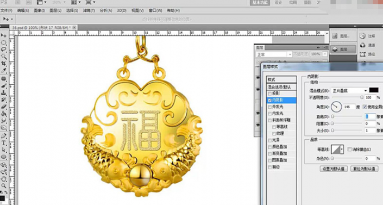Viewport: 383px width, 205px height.
Task: Open the 等高线 contour picker arrow
Action: [342, 149]
